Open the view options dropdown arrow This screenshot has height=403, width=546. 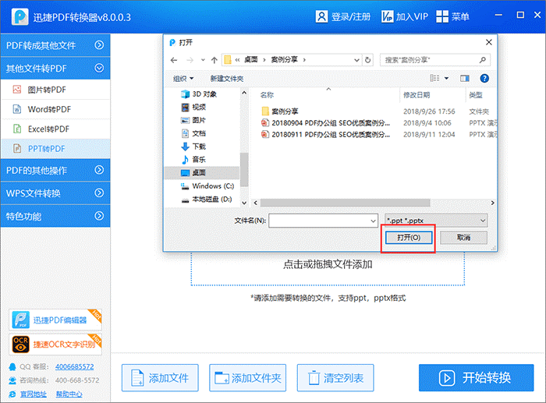coord(446,78)
